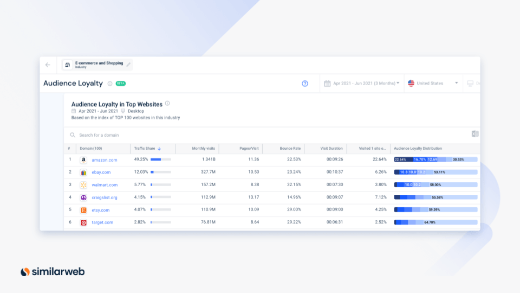Viewport: 520px width, 293px height.
Task: Click walmart.com loyalty distribution bar
Action: click(x=435, y=184)
